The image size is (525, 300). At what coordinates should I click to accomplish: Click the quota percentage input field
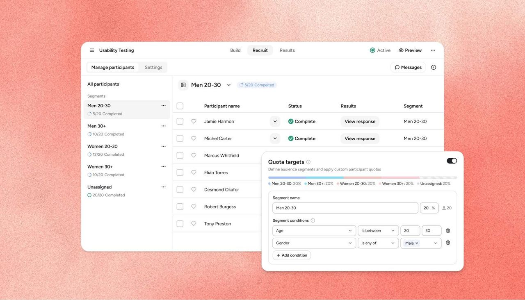(x=430, y=208)
